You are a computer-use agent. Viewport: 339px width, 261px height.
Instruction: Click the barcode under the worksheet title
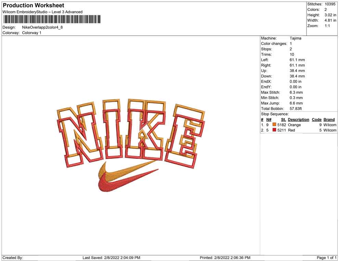click(52, 19)
